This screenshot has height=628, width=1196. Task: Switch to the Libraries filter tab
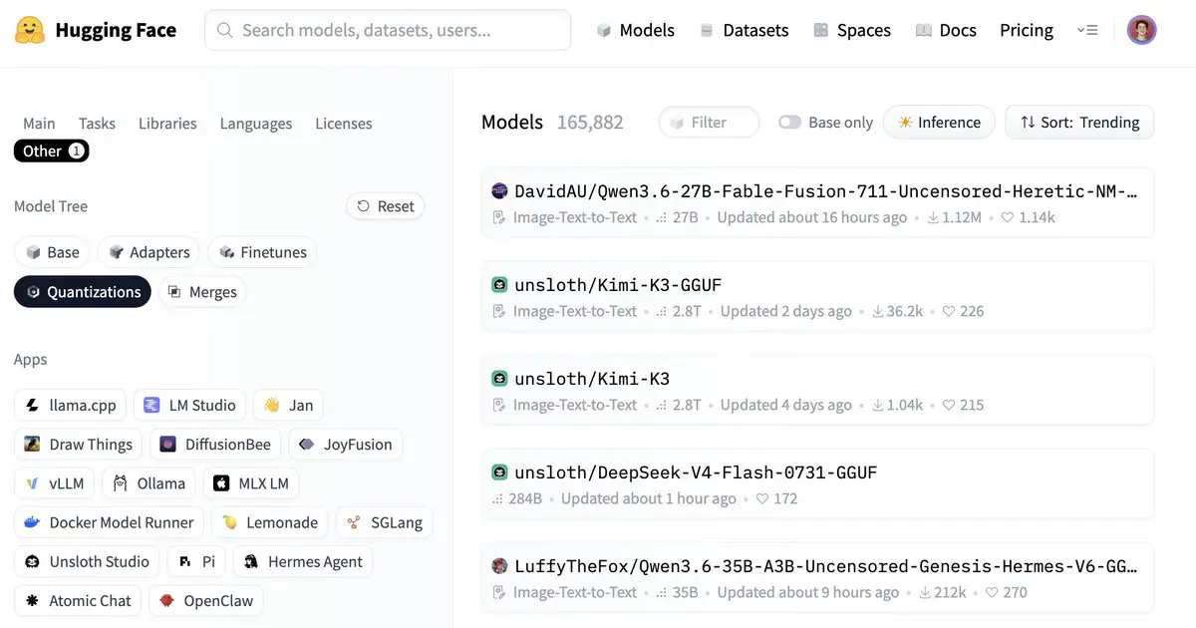click(x=167, y=124)
